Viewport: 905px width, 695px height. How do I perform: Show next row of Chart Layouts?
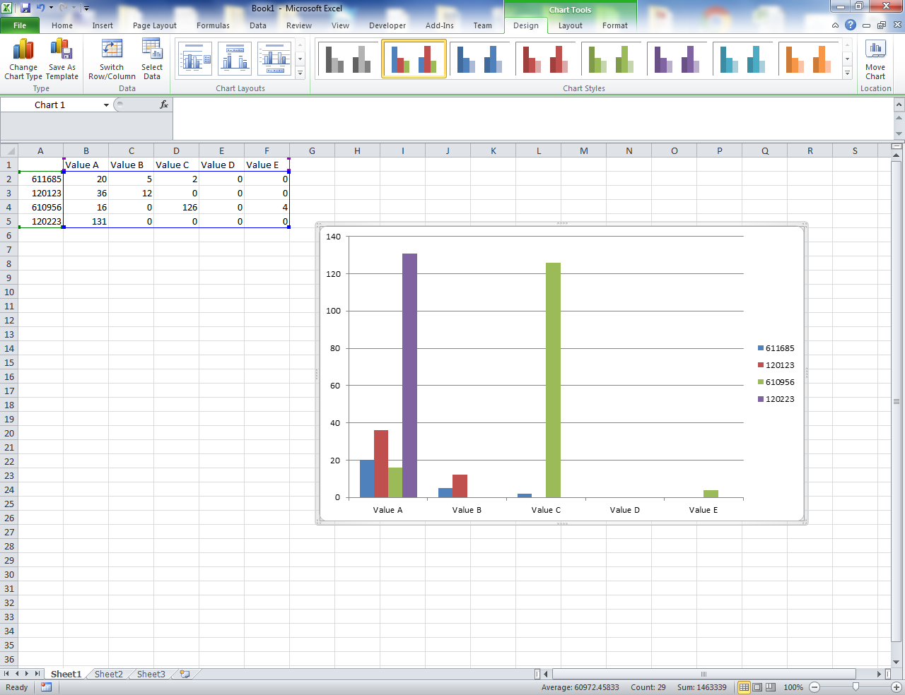coord(300,59)
